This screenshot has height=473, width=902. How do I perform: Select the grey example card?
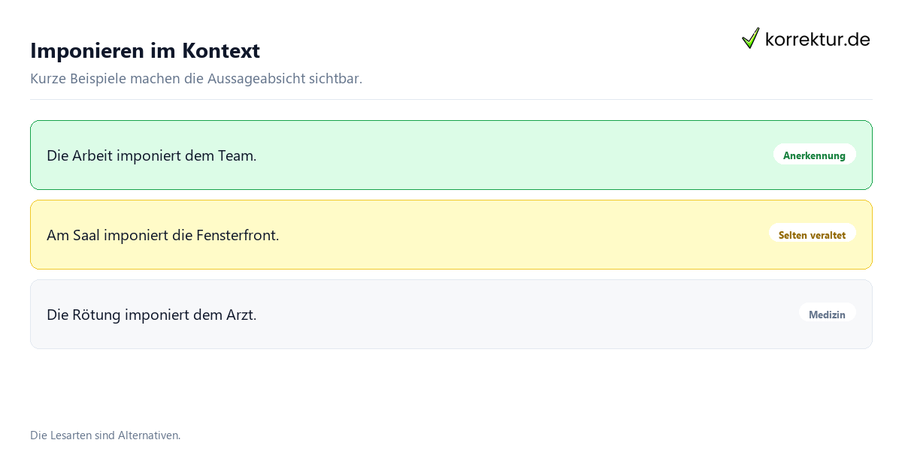(x=451, y=315)
